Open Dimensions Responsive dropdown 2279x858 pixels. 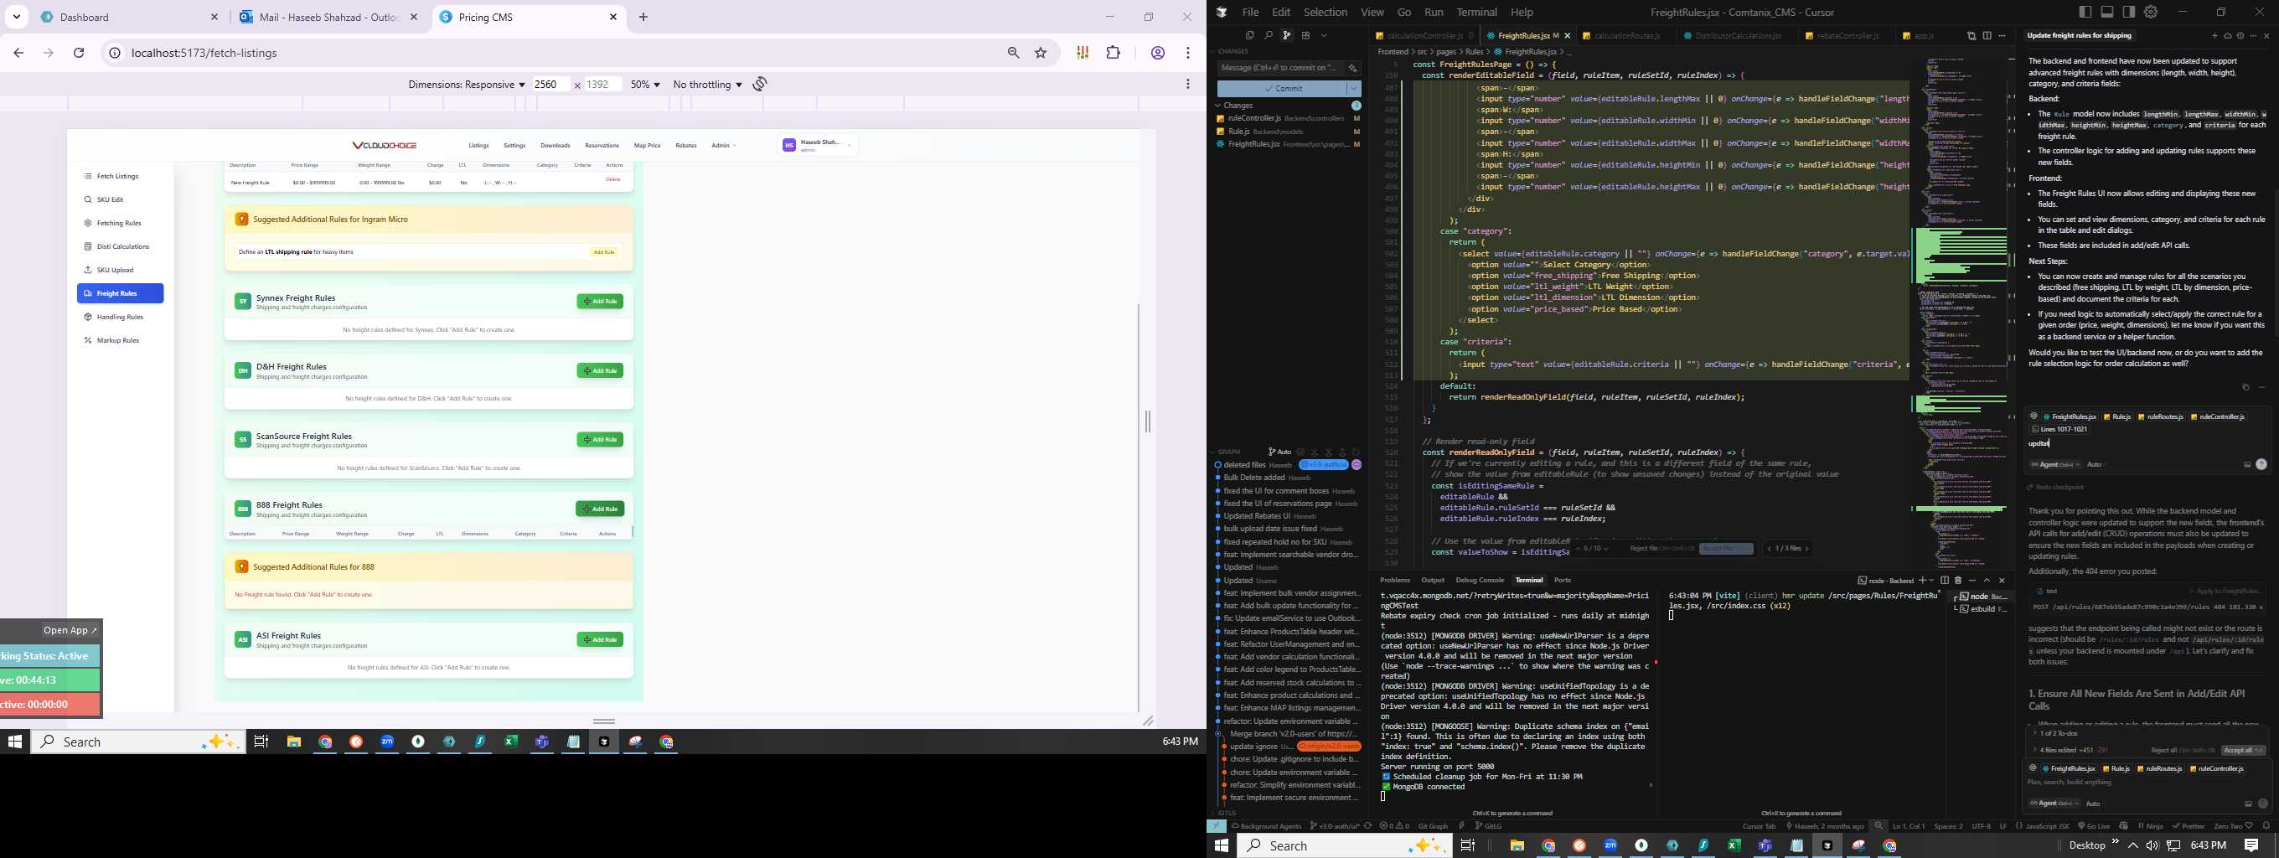point(466,84)
